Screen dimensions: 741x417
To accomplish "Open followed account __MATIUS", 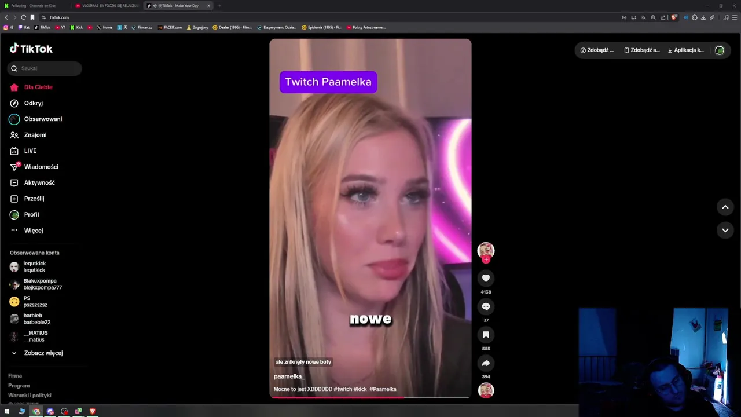I will [28, 336].
